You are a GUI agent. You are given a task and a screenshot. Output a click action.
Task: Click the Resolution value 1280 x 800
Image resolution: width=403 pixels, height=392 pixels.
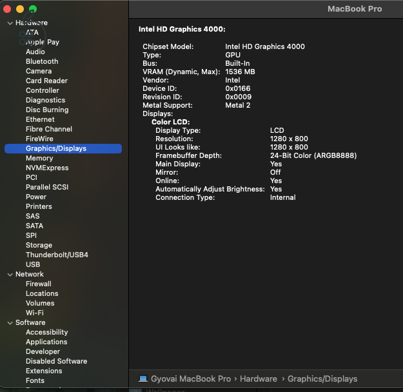[289, 139]
